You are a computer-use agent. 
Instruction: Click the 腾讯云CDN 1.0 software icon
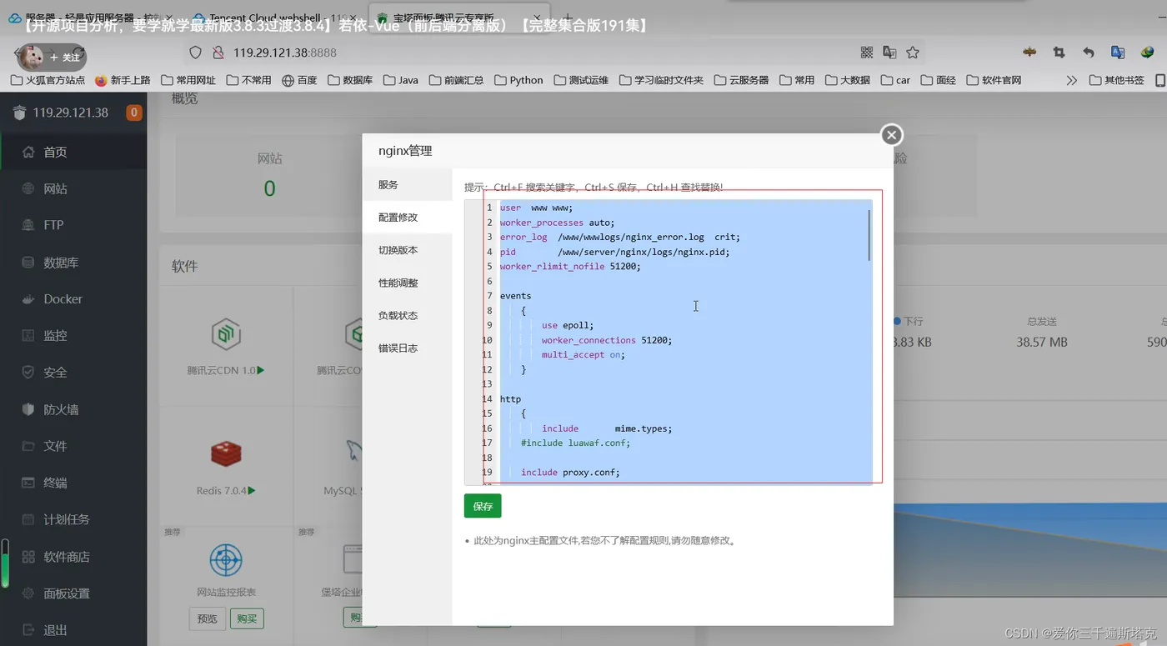click(x=225, y=334)
